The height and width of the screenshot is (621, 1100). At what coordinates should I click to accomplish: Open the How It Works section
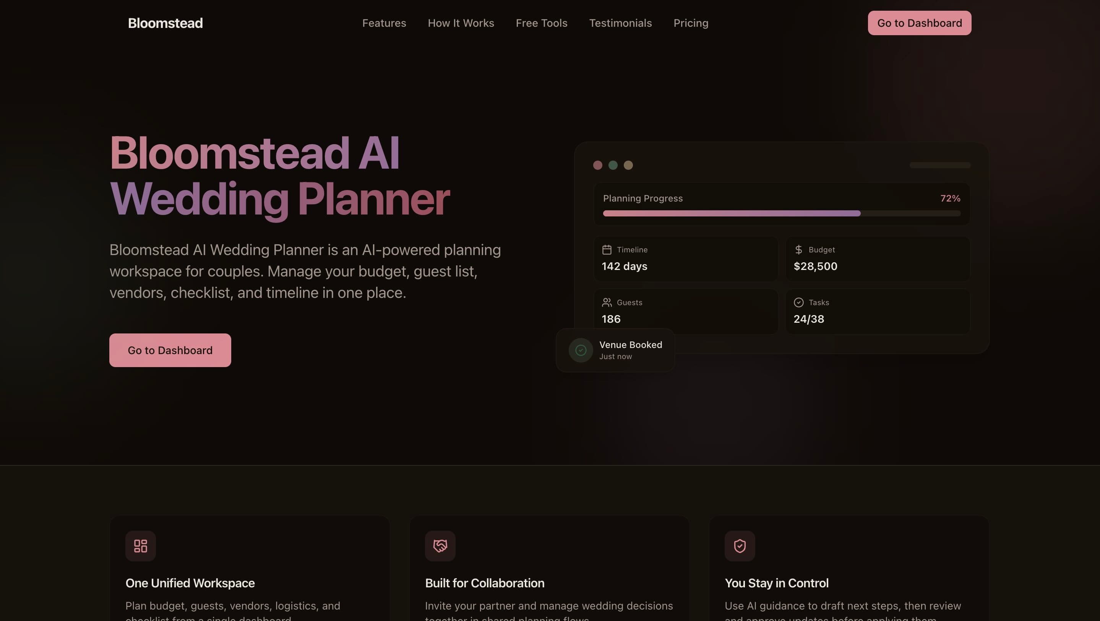(461, 23)
